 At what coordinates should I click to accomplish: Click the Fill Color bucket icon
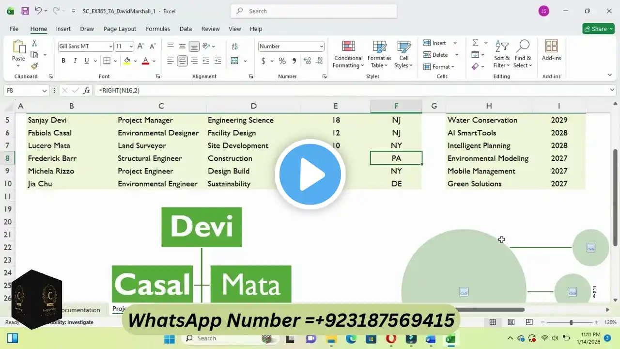click(127, 61)
